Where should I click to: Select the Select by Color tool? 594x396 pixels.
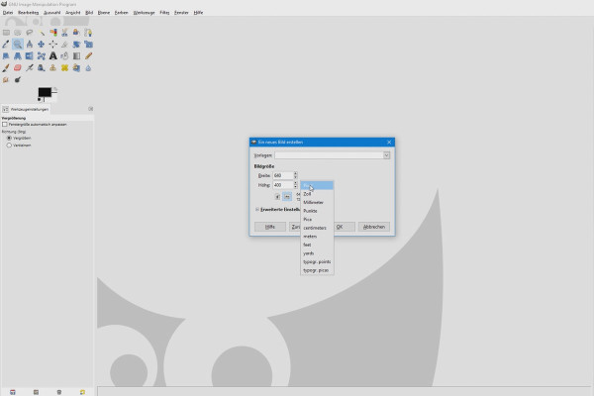(53, 33)
